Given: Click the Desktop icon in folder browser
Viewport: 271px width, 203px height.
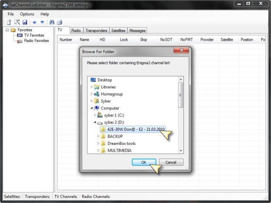Looking at the screenshot, I should point(93,80).
